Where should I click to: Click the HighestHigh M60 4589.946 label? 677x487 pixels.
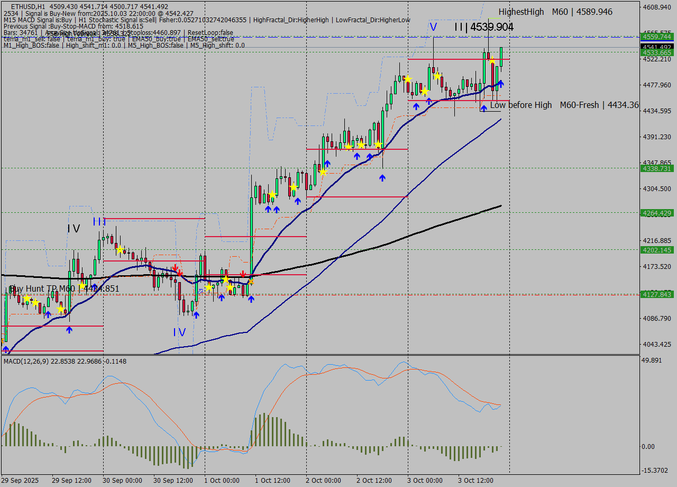click(x=555, y=12)
